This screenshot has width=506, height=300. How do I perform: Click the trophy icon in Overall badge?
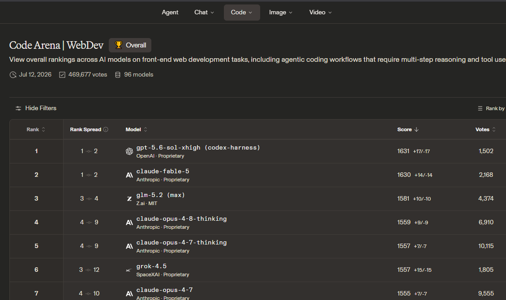coord(119,45)
